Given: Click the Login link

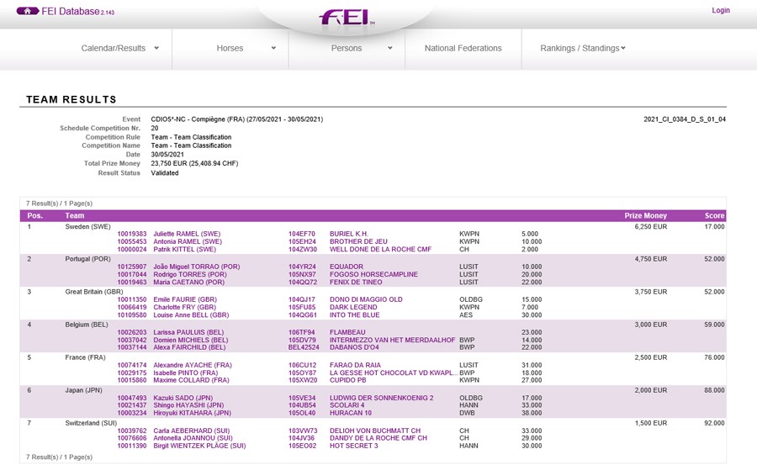Looking at the screenshot, I should tap(720, 11).
